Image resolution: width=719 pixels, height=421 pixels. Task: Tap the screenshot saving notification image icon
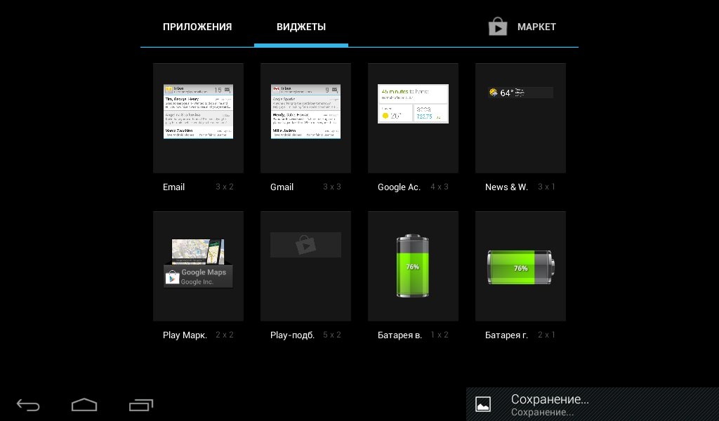[x=483, y=404]
